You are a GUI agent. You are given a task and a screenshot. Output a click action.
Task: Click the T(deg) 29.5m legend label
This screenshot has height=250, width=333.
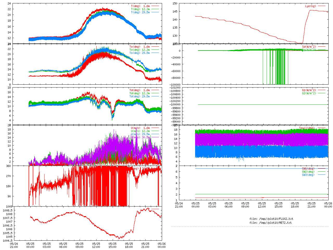(x=140, y=12)
